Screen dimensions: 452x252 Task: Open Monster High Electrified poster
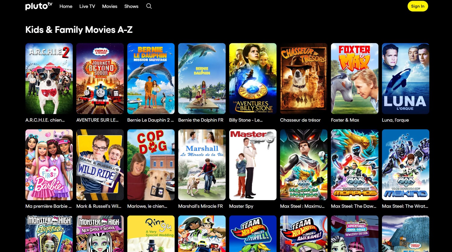[x=49, y=234]
